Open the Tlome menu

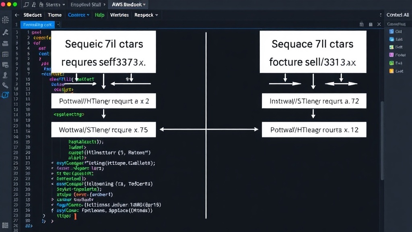pos(55,15)
